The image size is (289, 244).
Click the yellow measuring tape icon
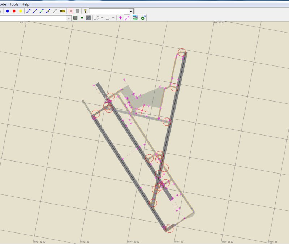63,11
